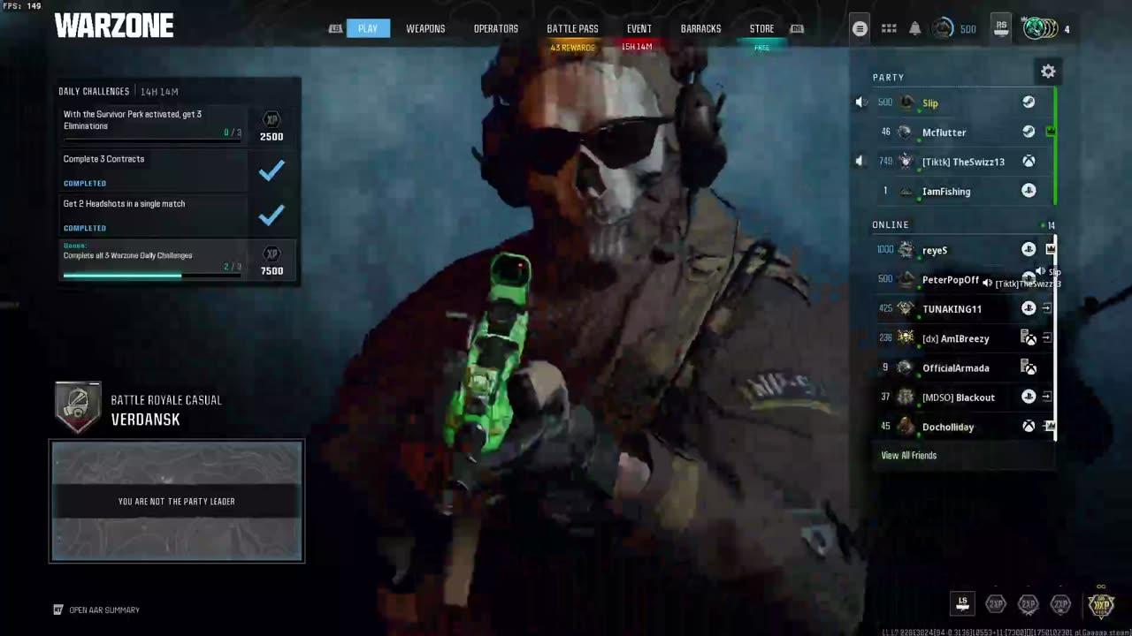Click PlayStation icon on reyeS row
Image resolution: width=1132 pixels, height=636 pixels.
[1029, 250]
